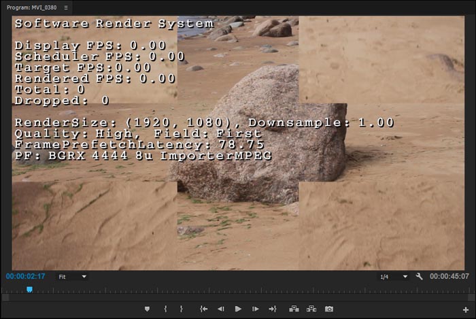Play the sequence in the Program monitor

tap(238, 309)
